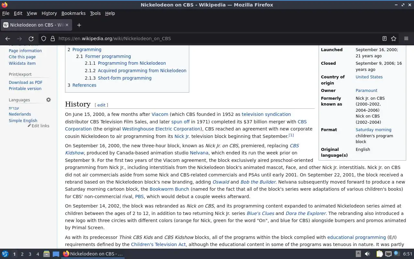Open the Firefox hamburger application menu

click(406, 39)
